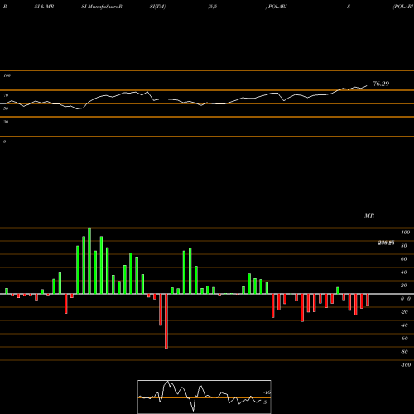This screenshot has width=414, height=414.
Task: Click the 'SI & MR' title text
Action: (x=44, y=7)
